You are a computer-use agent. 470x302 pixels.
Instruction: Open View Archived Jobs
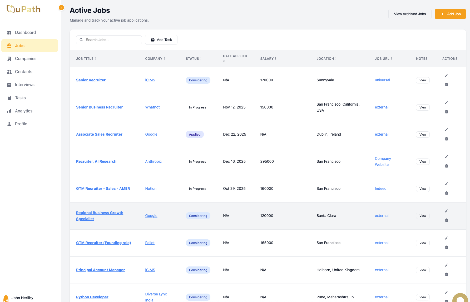(x=409, y=14)
